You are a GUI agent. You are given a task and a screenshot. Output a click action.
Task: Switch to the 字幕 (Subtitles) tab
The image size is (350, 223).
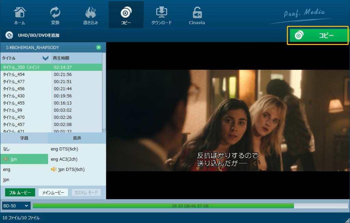tap(24, 138)
